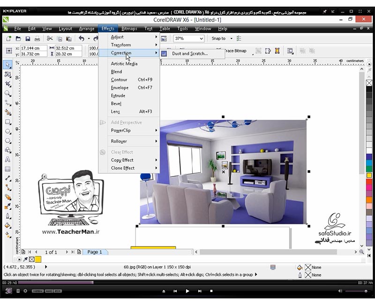Select the Ellipse tool
The width and height of the screenshot is (375, 305).
pos(7,131)
